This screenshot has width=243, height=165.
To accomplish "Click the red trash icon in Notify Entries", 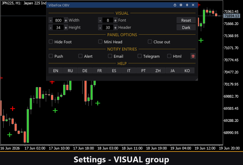I will pyautogui.click(x=193, y=56).
